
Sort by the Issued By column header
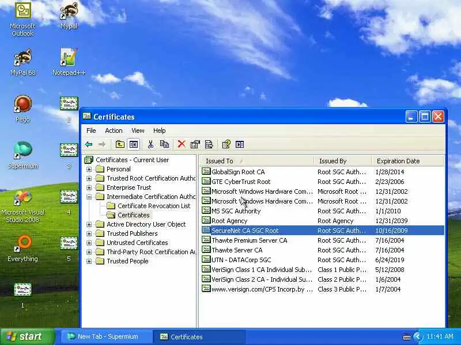(343, 161)
